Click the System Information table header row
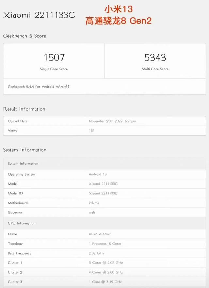Viewport: 209px width, 288px height. coord(23,163)
